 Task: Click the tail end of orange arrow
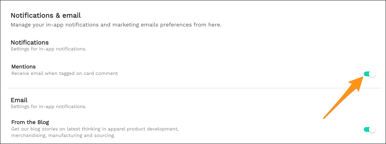[325, 118]
